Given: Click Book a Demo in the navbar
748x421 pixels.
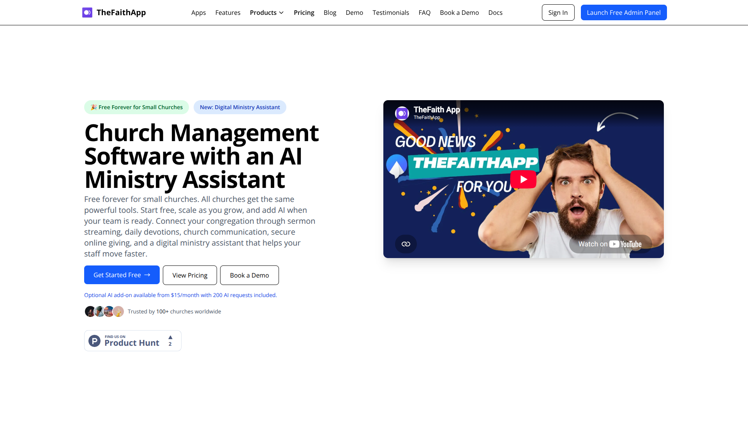Looking at the screenshot, I should pos(459,12).
